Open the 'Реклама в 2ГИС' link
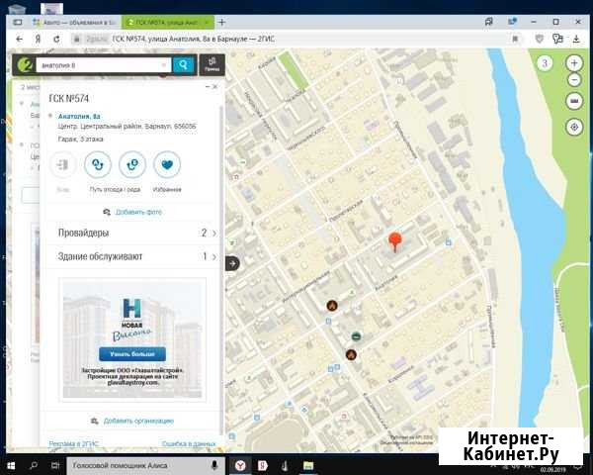The height and width of the screenshot is (475, 593). pos(74,443)
